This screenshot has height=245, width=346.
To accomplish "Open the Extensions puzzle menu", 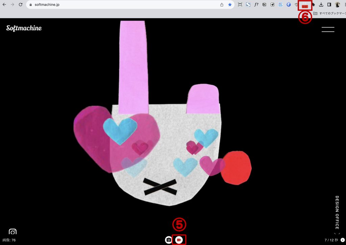I will tap(313, 5).
